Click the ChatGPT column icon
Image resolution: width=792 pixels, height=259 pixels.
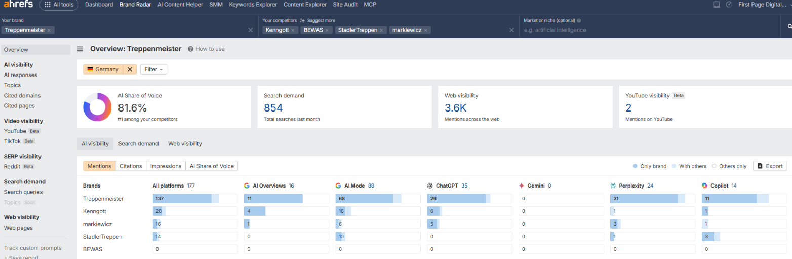point(430,186)
